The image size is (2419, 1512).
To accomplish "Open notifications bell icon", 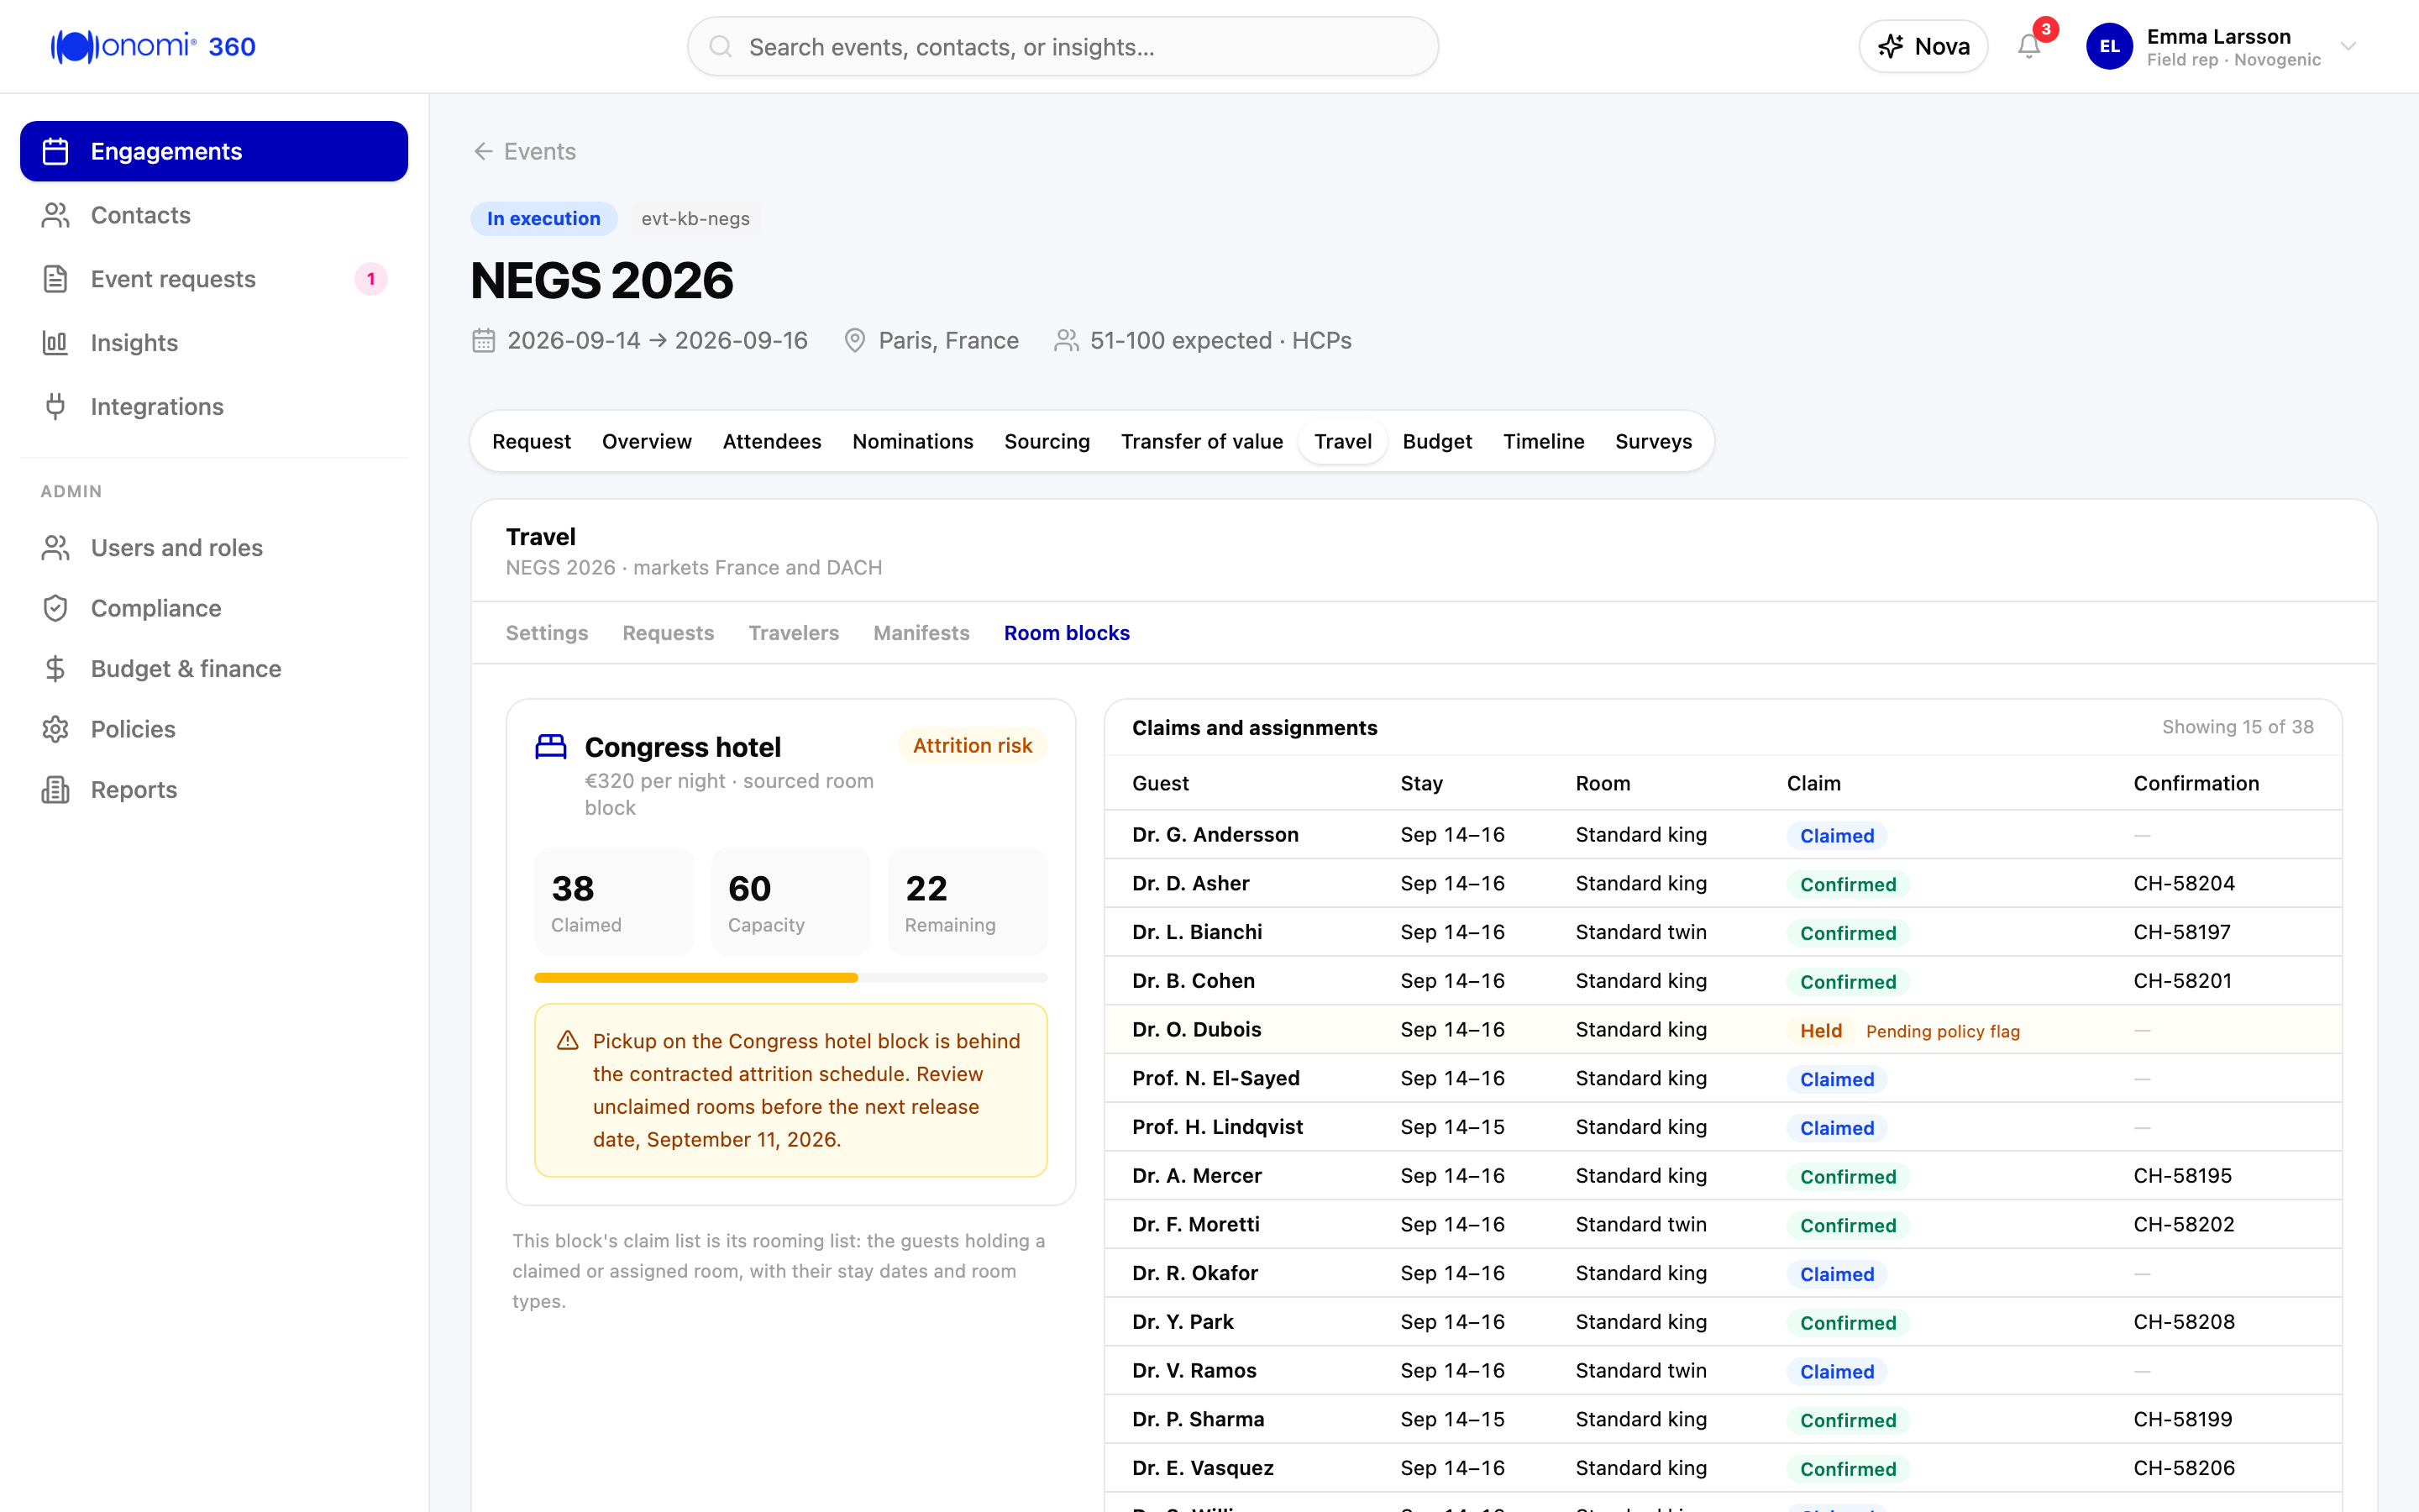I will click(2028, 46).
